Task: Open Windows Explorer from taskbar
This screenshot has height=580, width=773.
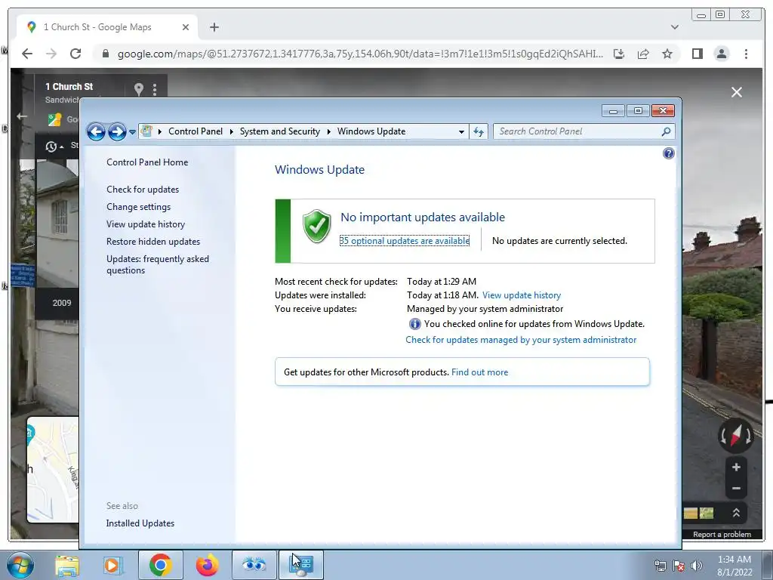Action: coord(67,565)
